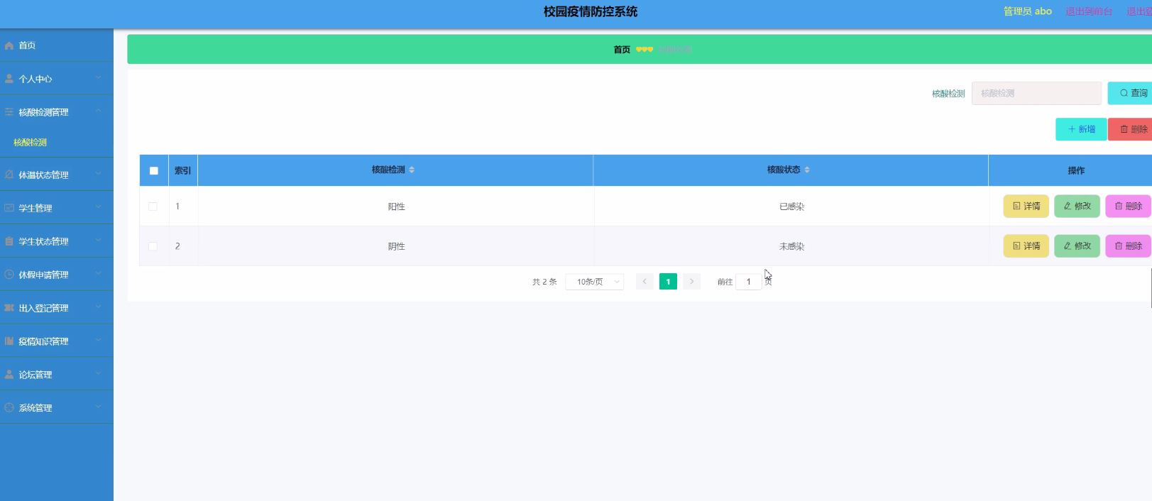Viewport: 1152px width, 501px height.
Task: Click the book icon beside 疫情知识管理
Action: tap(9, 341)
